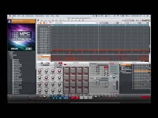Open the Time Correct dropdown above the grid
Image resolution: width=158 pixels, height=118 pixels.
tap(139, 23)
